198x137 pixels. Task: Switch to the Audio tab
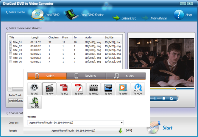coord(126,76)
